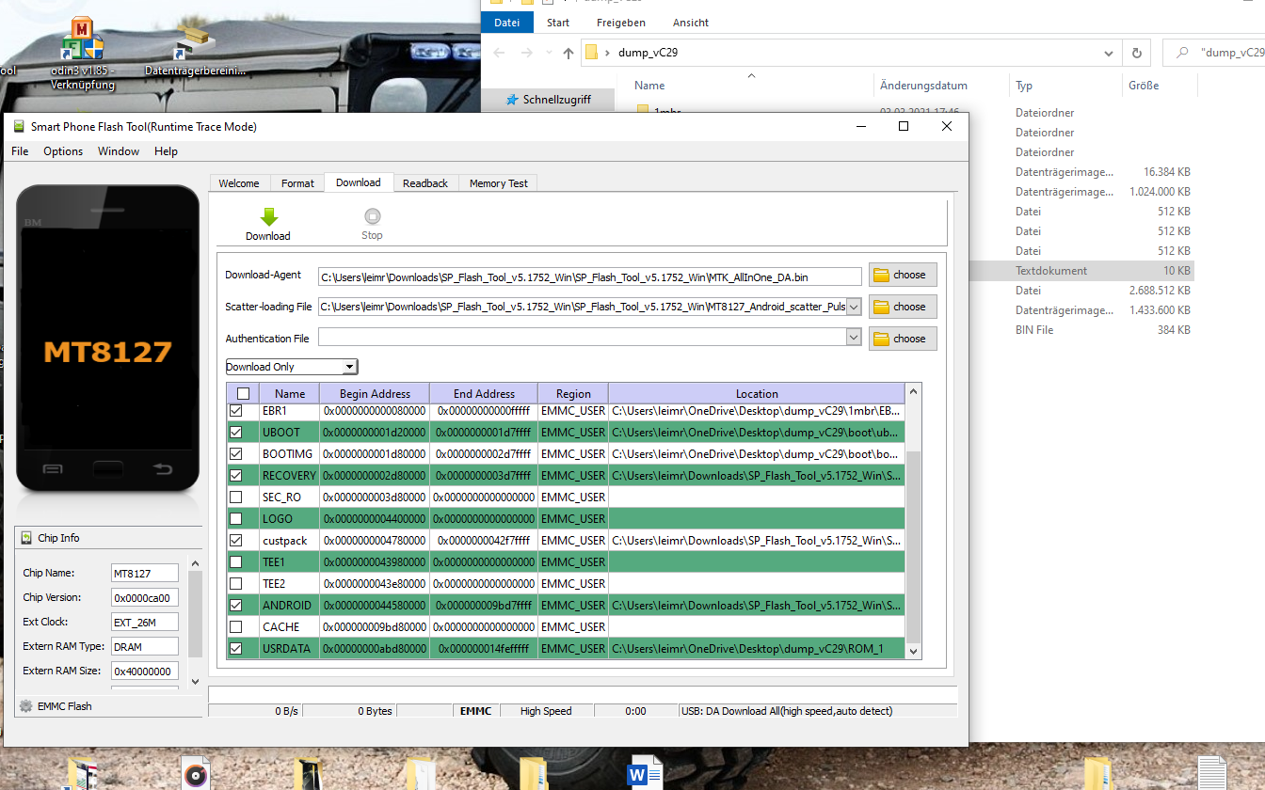Click Explorer back arrow icon
The width and height of the screenshot is (1265, 790).
pyautogui.click(x=499, y=54)
